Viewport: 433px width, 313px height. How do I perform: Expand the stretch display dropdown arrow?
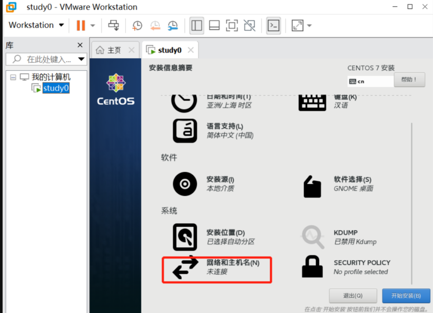pos(309,26)
